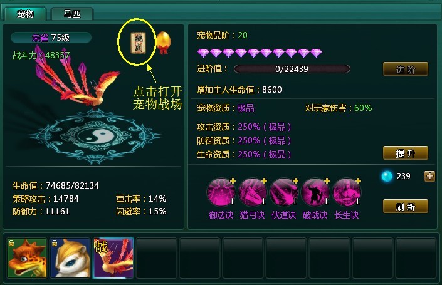Add more orbs with the plus button
This screenshot has width=442, height=285.
tap(429, 176)
